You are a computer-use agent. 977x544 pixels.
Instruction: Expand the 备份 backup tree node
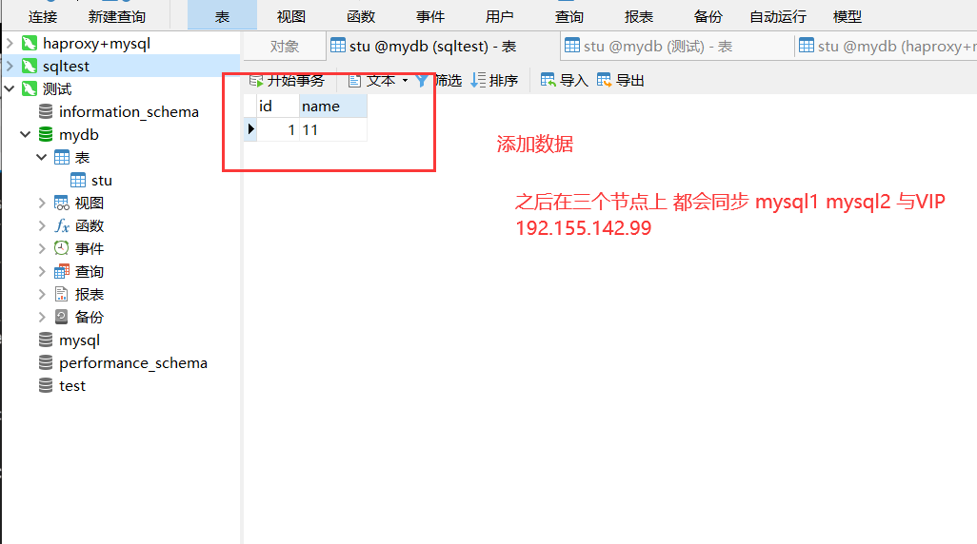pos(42,318)
